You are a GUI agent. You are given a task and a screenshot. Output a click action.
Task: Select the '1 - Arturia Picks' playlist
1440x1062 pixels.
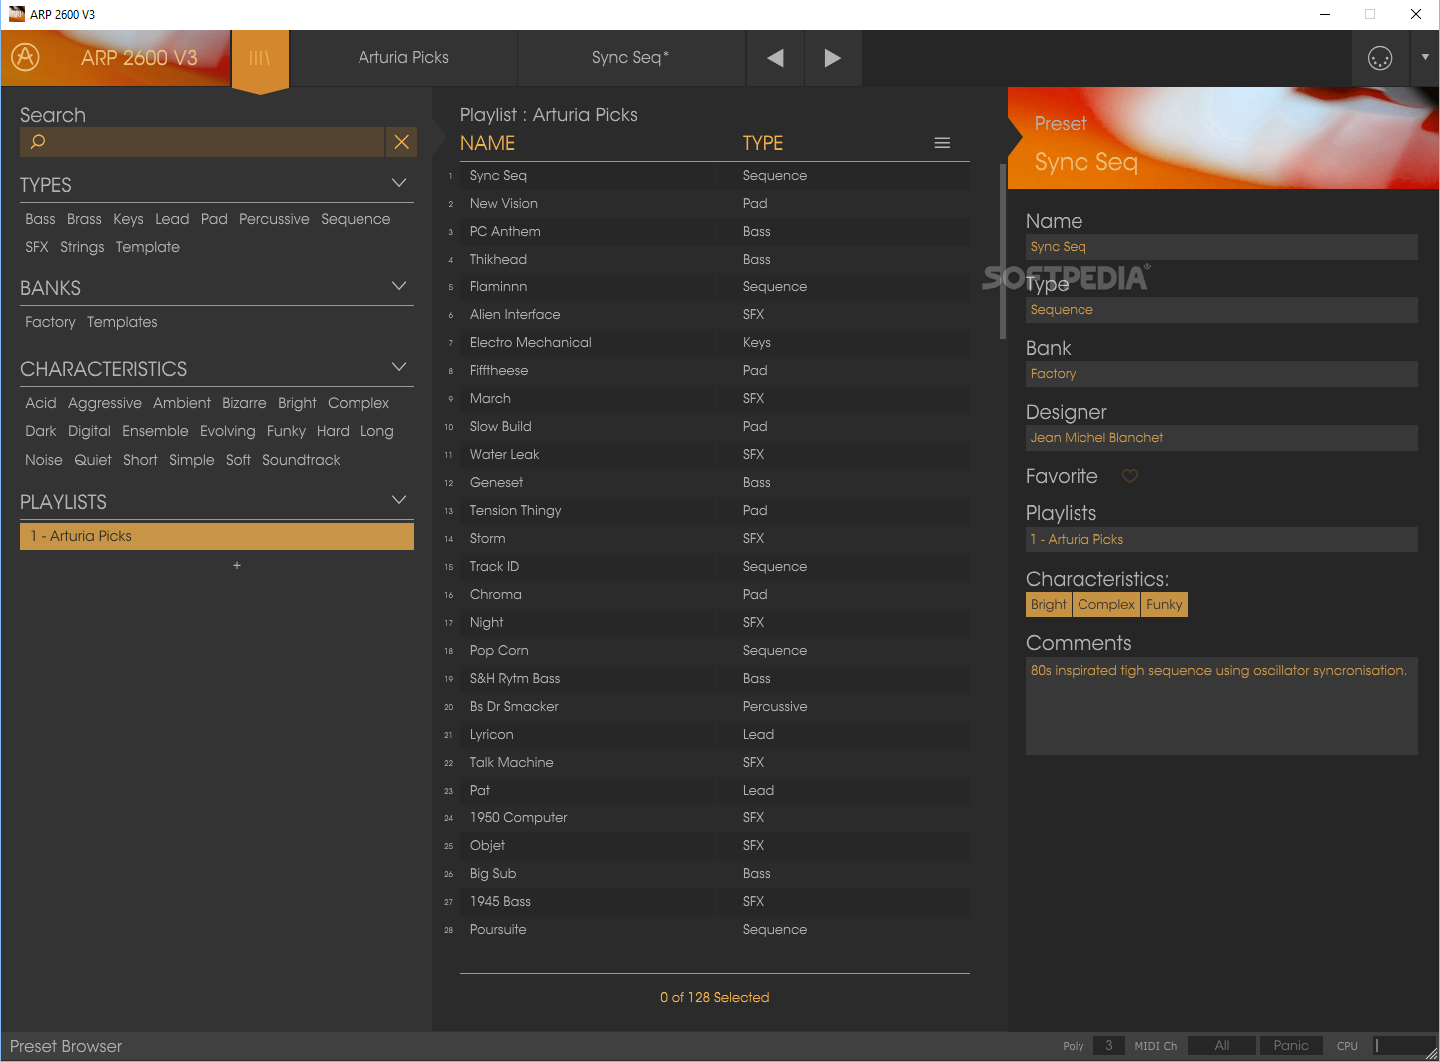click(217, 536)
